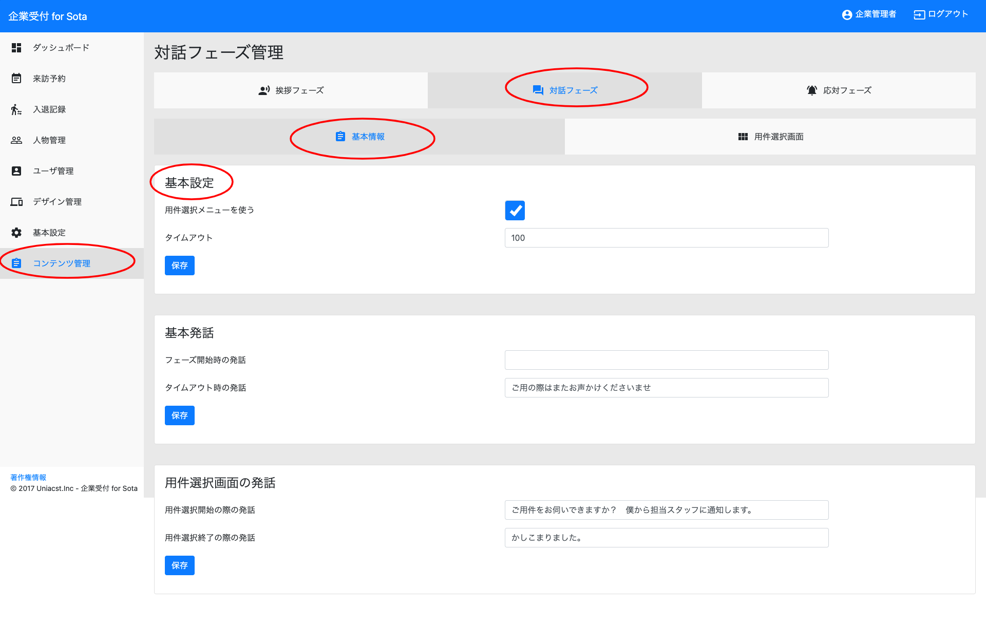Click the devices icon beside デザイン管理

coord(16,202)
